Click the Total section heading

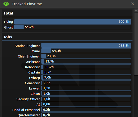coord(8,13)
